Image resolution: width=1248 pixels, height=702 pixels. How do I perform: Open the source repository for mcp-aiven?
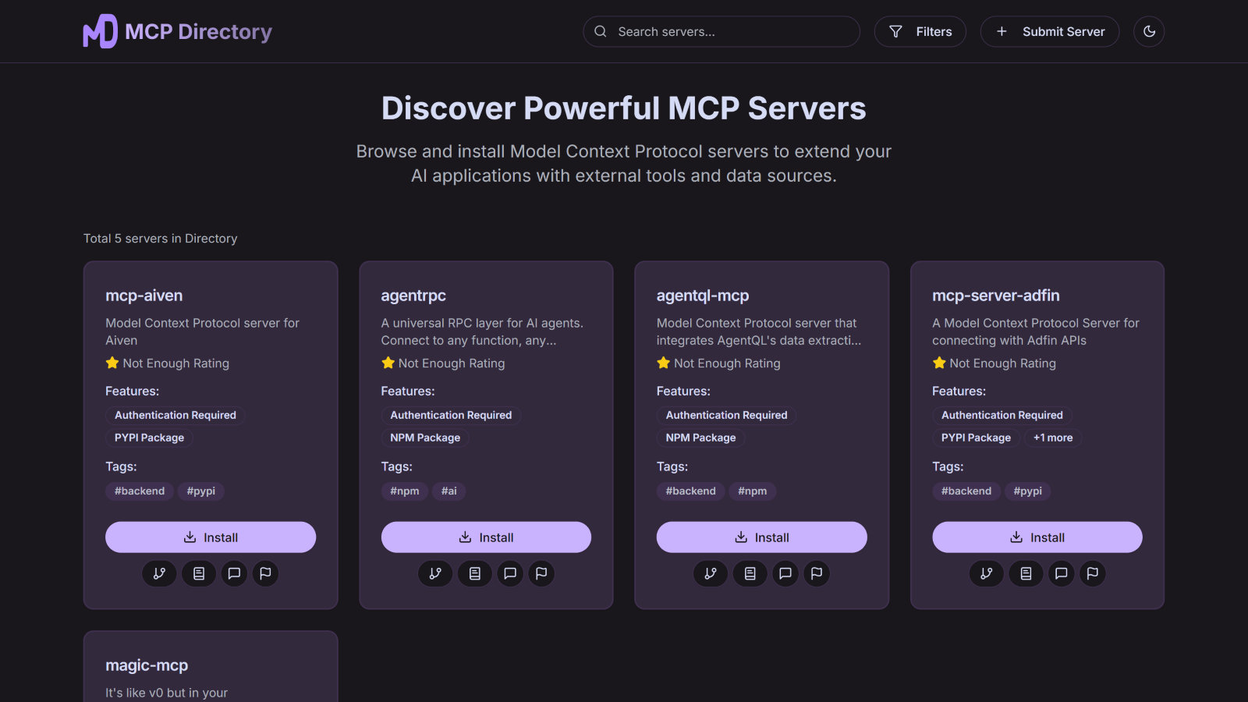[159, 573]
